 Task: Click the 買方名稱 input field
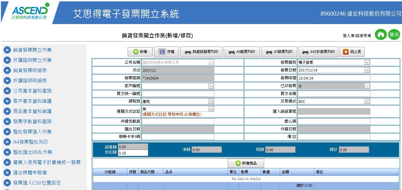tap(334, 94)
